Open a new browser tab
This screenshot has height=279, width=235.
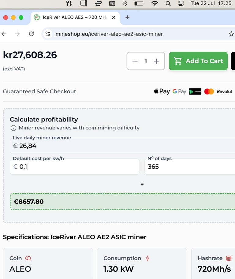click(127, 17)
